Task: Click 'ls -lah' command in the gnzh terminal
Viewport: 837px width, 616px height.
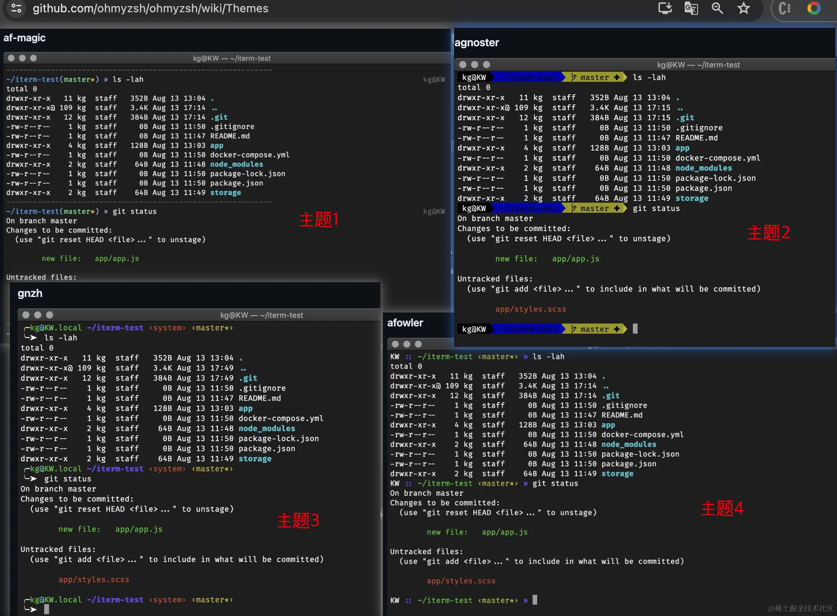Action: point(61,337)
